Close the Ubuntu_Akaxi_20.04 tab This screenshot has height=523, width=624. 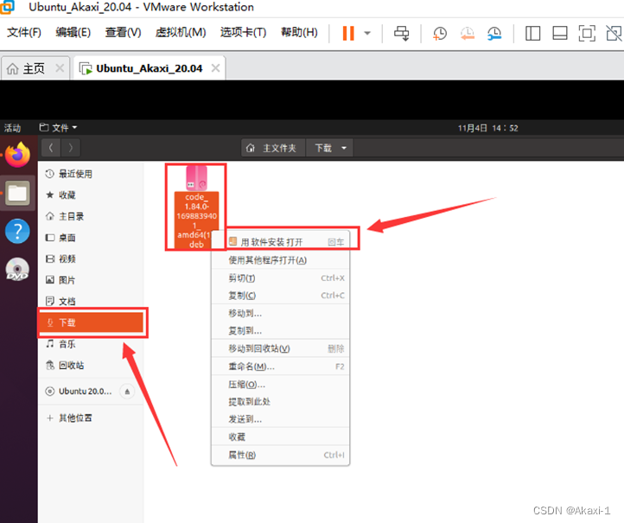[x=215, y=68]
